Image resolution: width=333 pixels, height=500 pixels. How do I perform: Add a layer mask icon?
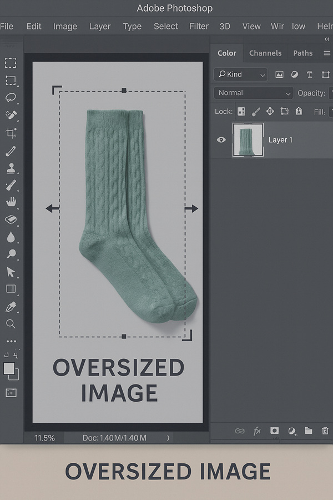pos(274,431)
